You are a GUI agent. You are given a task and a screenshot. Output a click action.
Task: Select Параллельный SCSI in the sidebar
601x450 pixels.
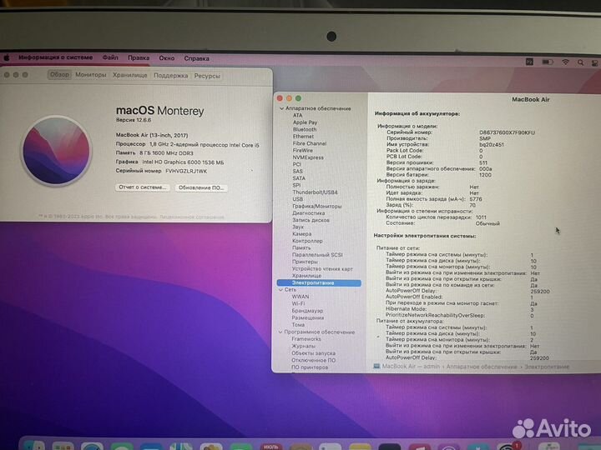tap(317, 255)
